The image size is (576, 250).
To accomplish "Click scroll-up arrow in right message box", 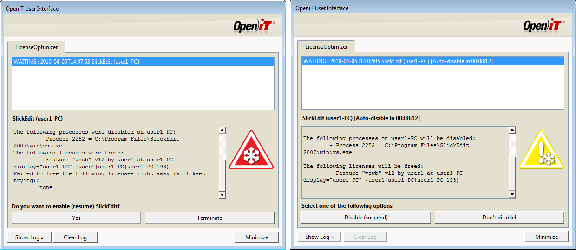I will click(x=512, y=130).
